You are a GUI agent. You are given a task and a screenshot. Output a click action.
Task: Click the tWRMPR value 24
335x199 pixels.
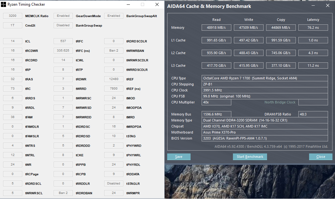[x=114, y=193]
